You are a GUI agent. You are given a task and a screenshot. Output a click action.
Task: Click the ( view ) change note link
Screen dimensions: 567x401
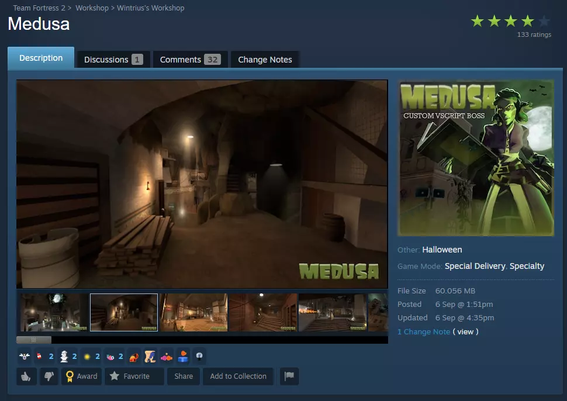coord(465,332)
